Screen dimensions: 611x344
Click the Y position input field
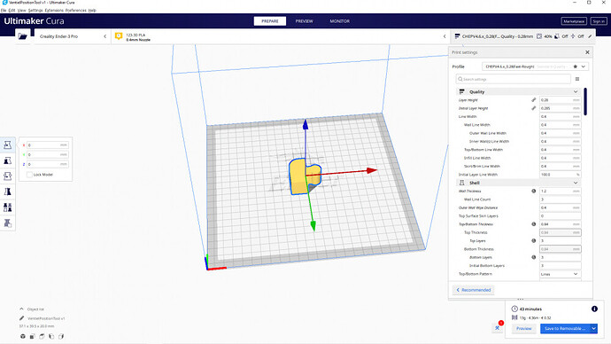[x=48, y=154]
